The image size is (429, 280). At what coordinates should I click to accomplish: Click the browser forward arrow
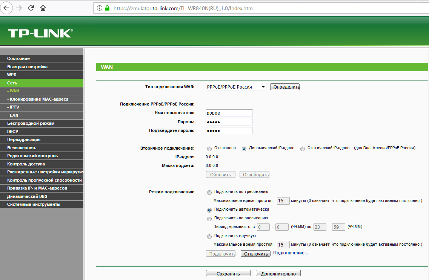pos(19,8)
